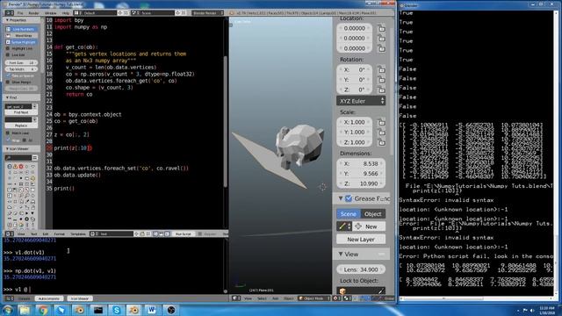
Task: Open Microsoft Word from the taskbar
Action: click(x=152, y=310)
